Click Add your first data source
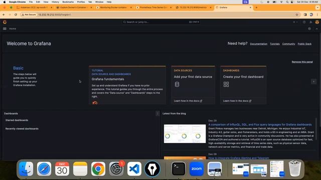The image size is (321, 180). [x=193, y=77]
